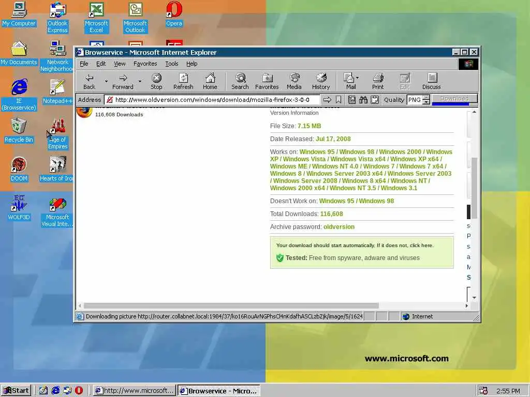Image resolution: width=530 pixels, height=397 pixels.
Task: Go back using the Back toolbar button
Action: point(89,81)
